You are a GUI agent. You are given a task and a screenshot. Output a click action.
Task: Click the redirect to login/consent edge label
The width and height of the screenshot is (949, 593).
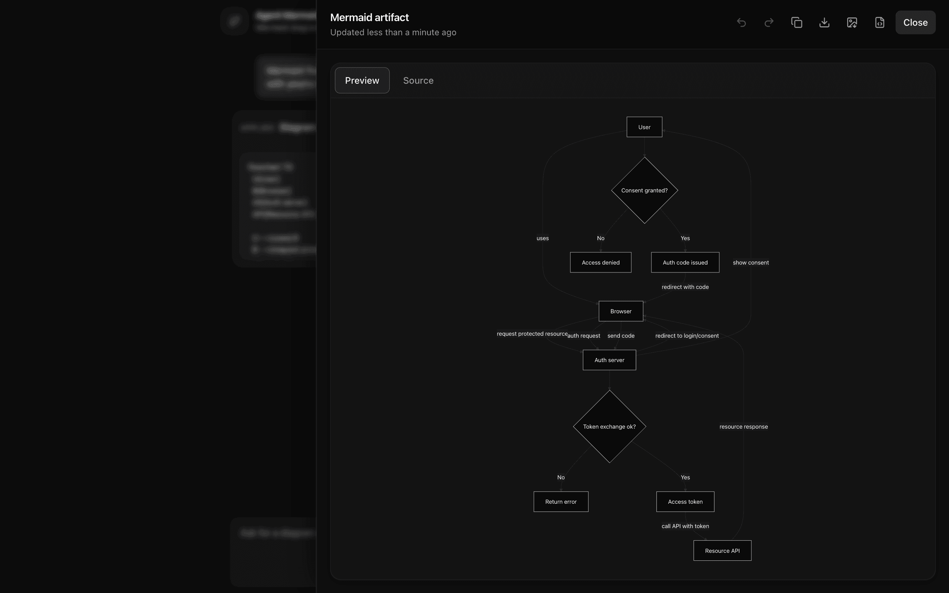[687, 336]
